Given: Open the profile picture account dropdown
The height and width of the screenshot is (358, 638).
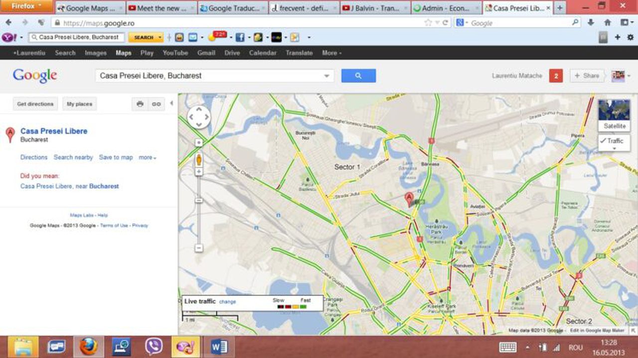Looking at the screenshot, I should click(x=621, y=76).
